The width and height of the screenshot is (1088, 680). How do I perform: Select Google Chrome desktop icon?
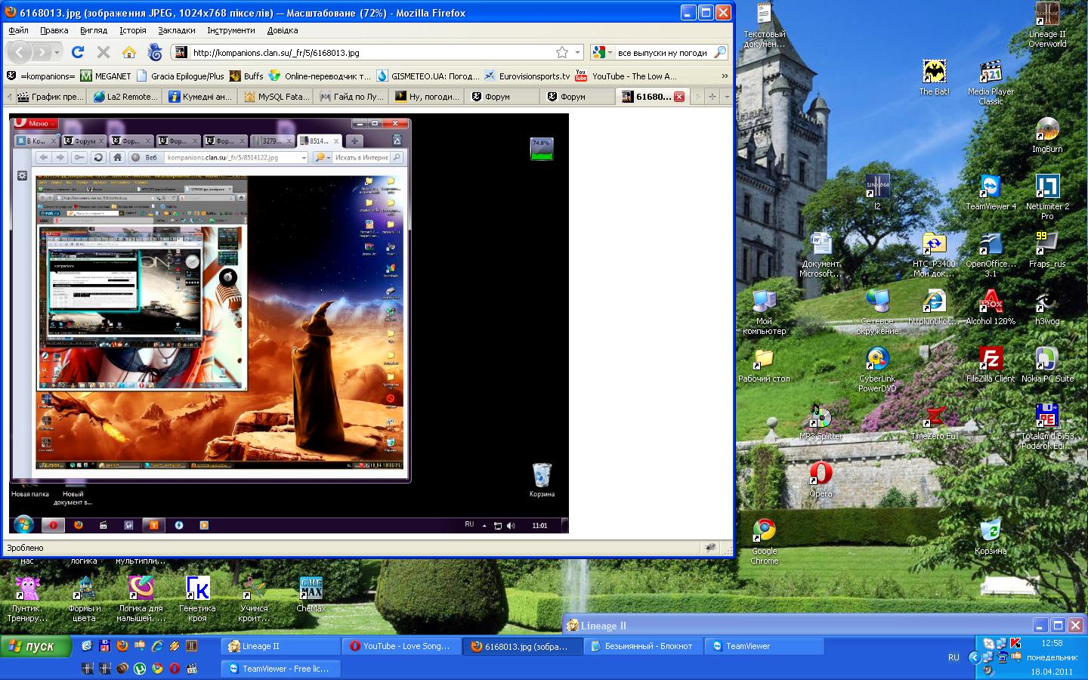(764, 542)
